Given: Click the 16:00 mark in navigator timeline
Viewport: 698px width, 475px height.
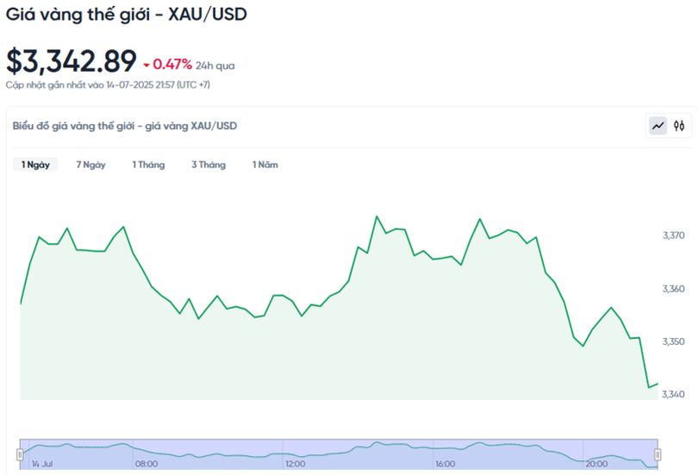Looking at the screenshot, I should click(x=446, y=464).
